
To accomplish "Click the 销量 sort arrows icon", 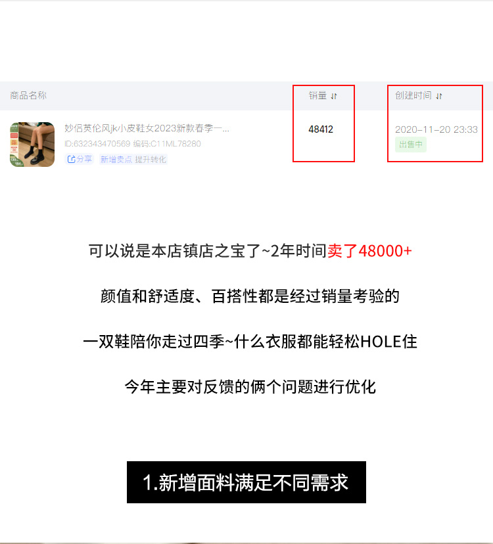I will pyautogui.click(x=334, y=96).
